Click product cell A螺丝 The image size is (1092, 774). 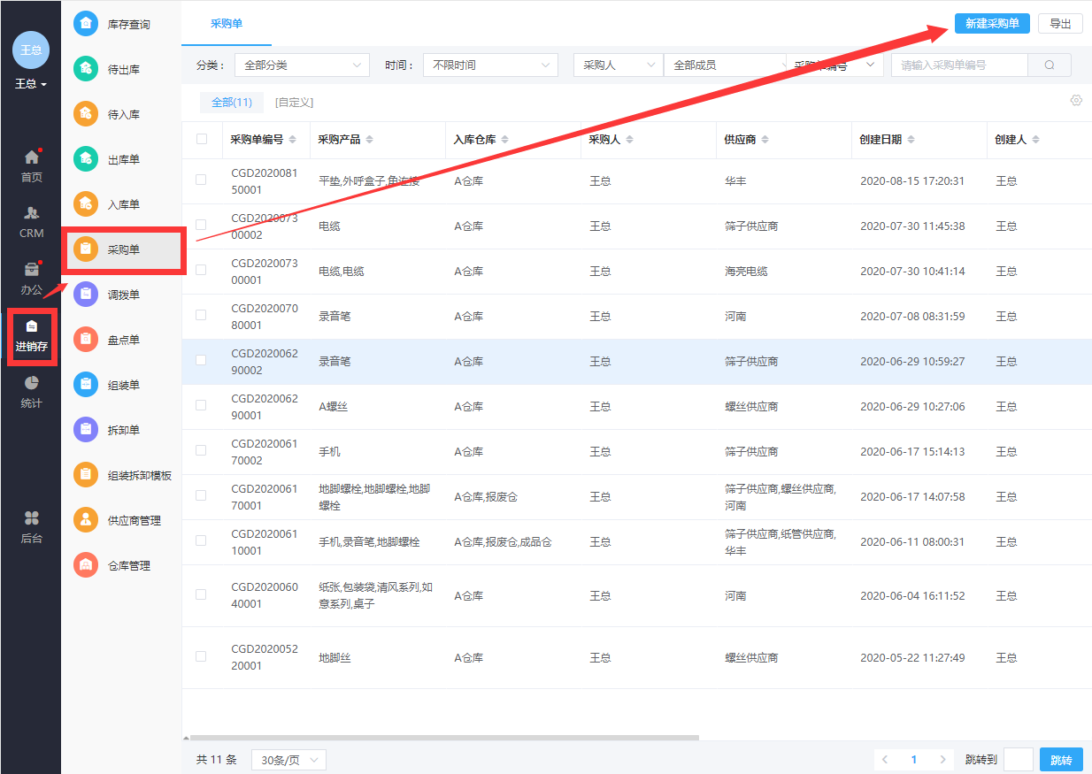click(x=333, y=407)
